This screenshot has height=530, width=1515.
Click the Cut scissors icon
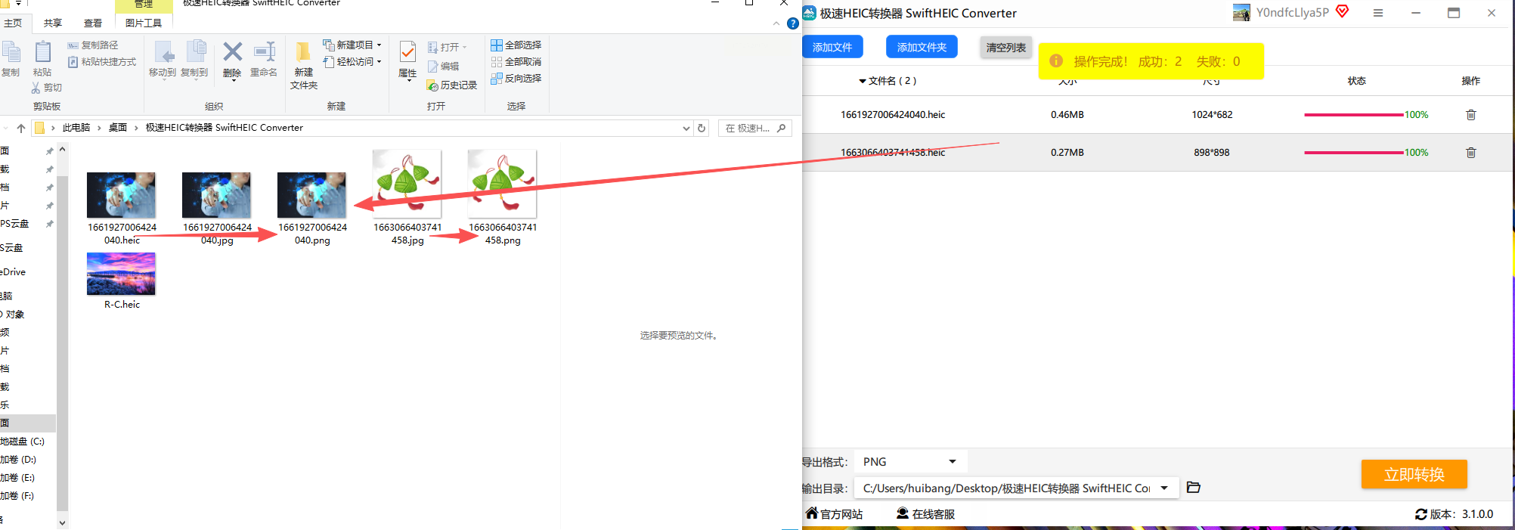coord(36,88)
